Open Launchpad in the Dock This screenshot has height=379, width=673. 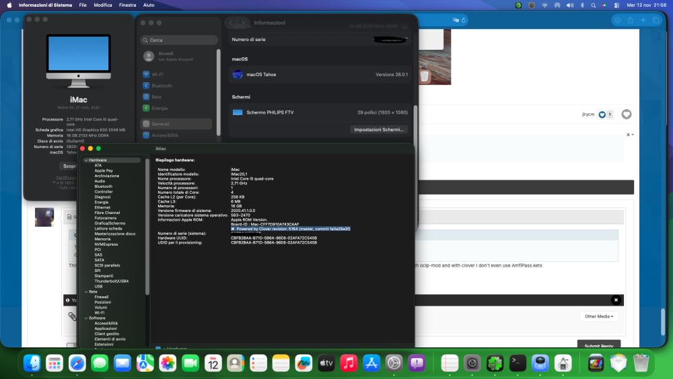coord(55,363)
